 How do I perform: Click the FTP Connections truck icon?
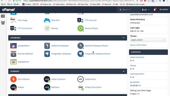pyautogui.click(x=13, y=28)
